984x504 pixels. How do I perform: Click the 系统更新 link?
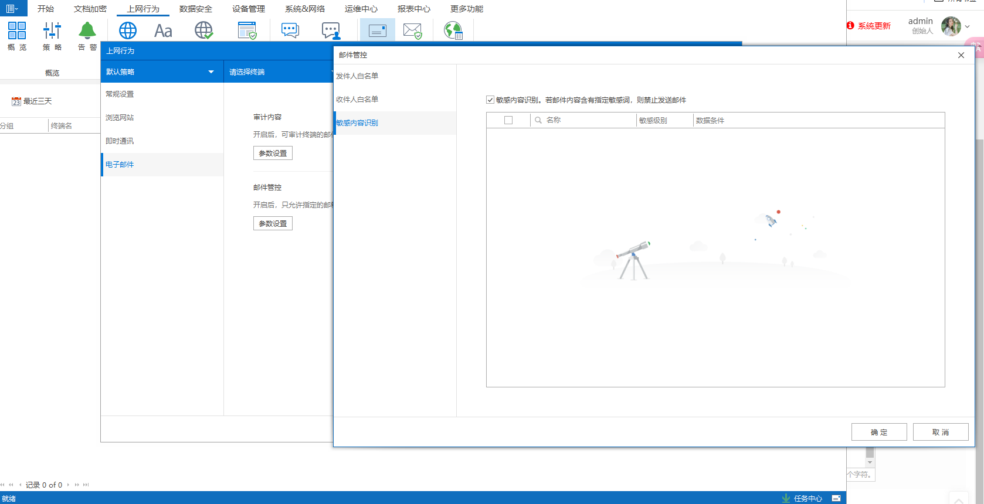point(874,26)
